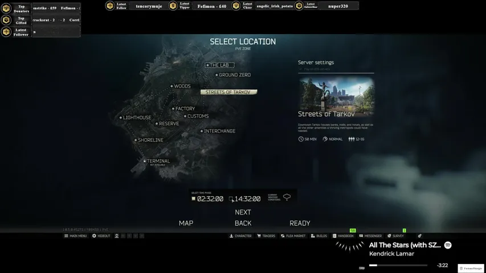Open the Handbook tab
The width and height of the screenshot is (486, 273).
343,236
